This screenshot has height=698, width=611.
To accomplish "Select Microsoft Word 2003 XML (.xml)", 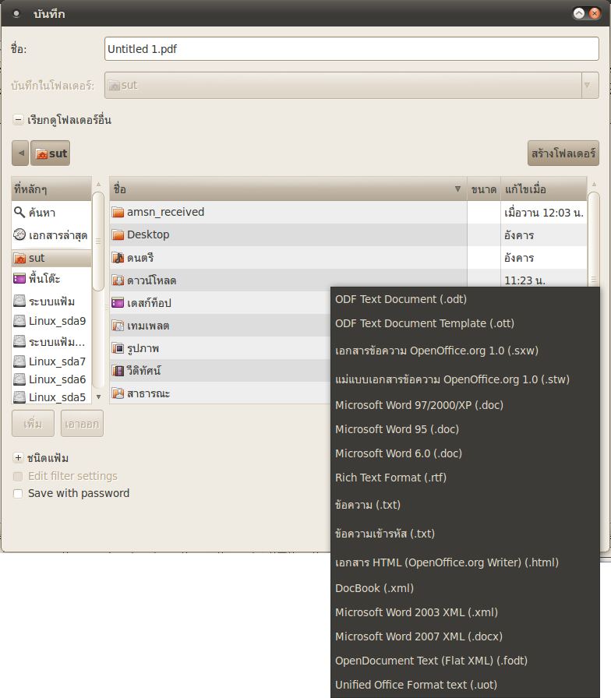I will pyautogui.click(x=465, y=612).
